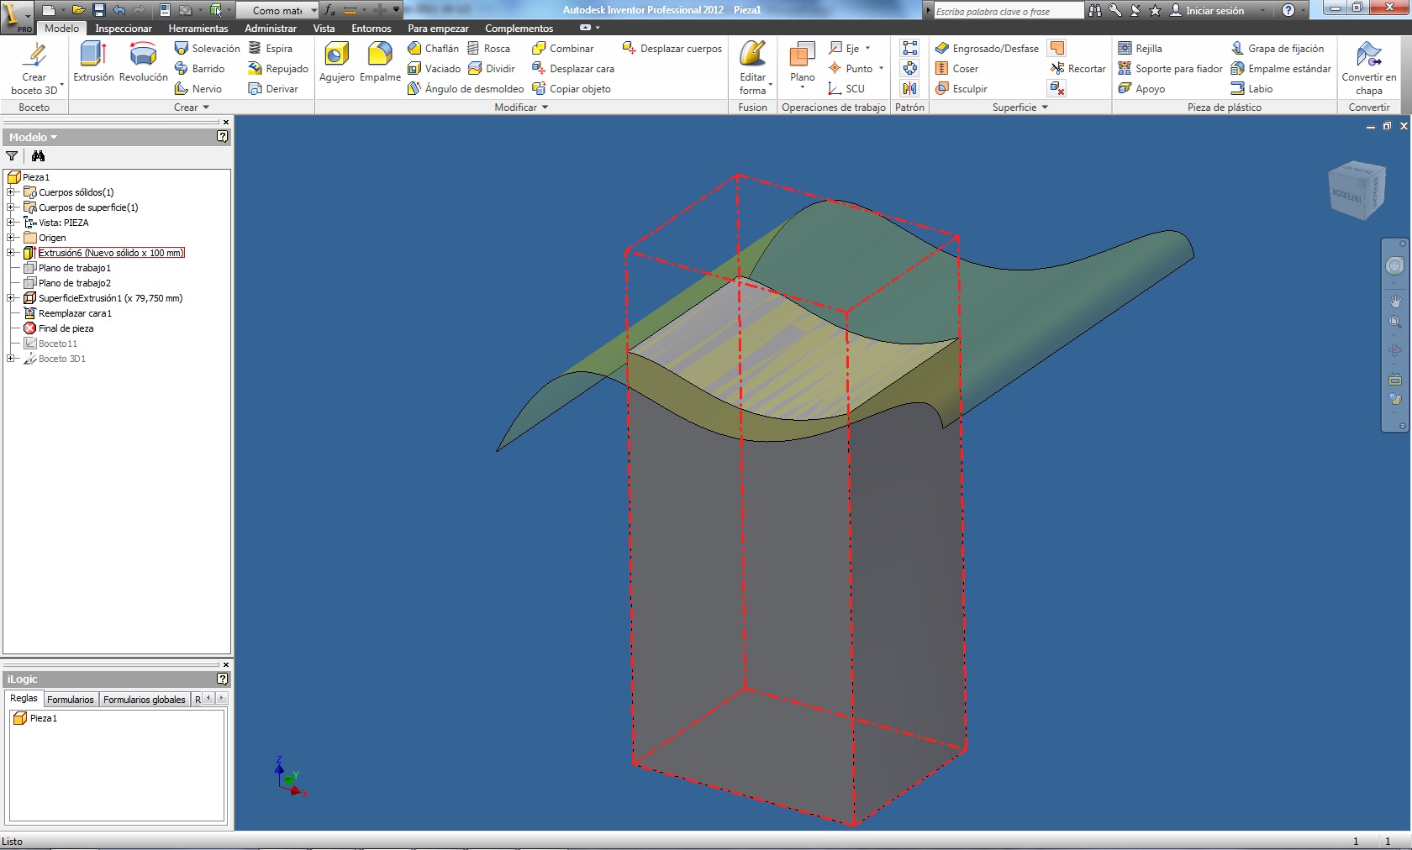
Task: Click the Save icon in quick access
Action: [x=98, y=10]
